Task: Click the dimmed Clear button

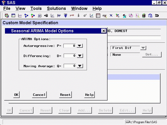Action: [x=64, y=110]
